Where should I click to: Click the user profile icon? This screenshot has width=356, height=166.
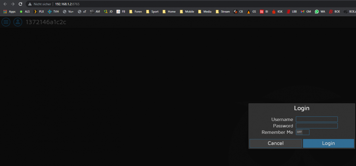18,22
